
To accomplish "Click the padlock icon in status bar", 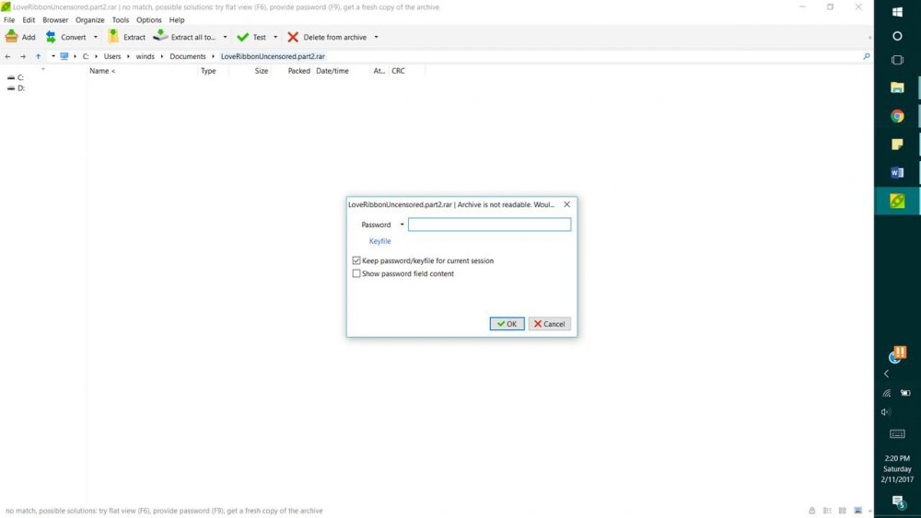I will 811,511.
